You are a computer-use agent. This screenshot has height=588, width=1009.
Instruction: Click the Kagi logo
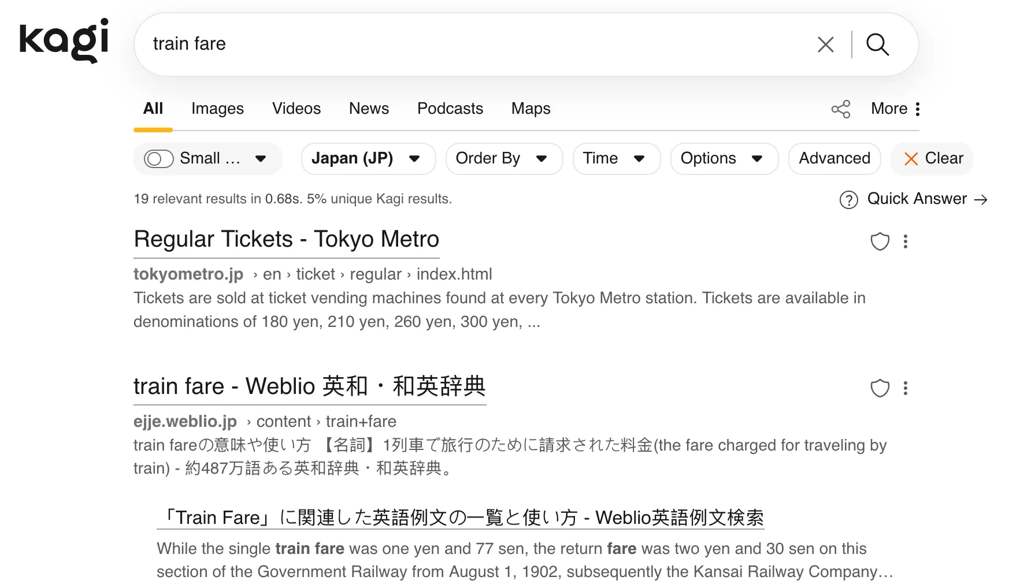(x=64, y=40)
